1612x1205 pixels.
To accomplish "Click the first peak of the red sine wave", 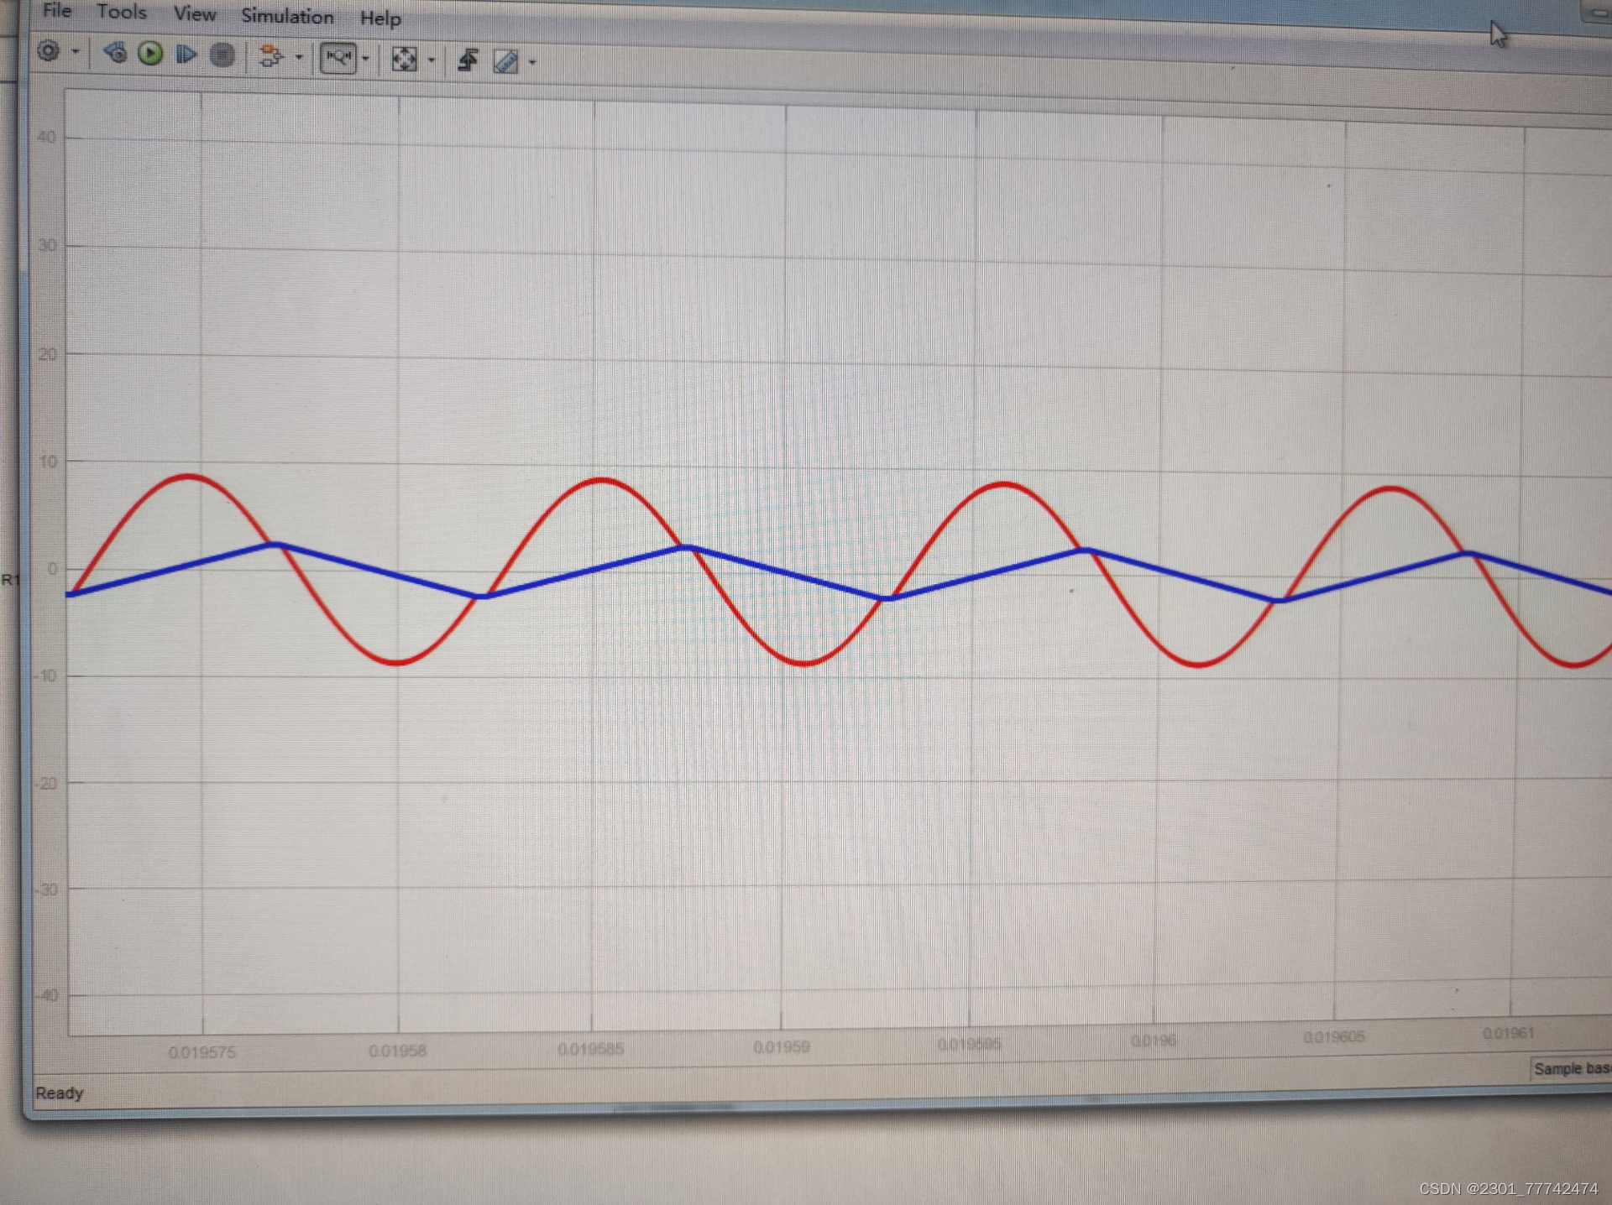I will click(189, 477).
